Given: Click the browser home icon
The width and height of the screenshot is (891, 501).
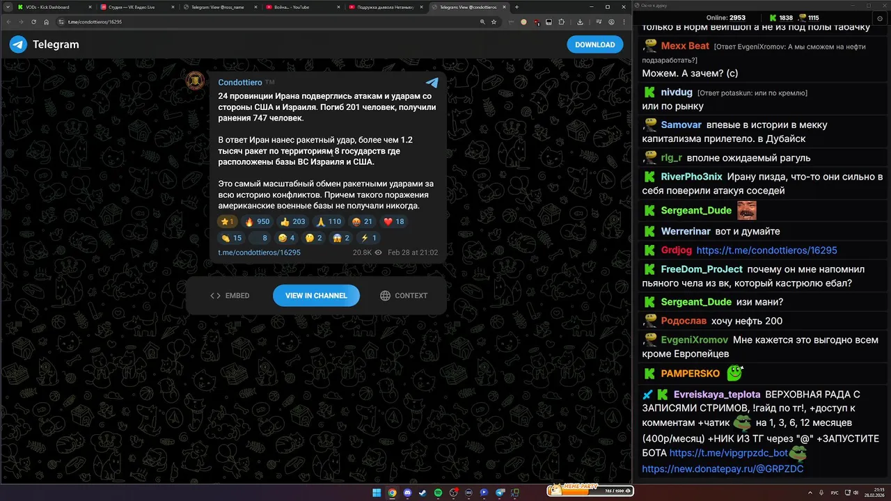Looking at the screenshot, I should 47,22.
